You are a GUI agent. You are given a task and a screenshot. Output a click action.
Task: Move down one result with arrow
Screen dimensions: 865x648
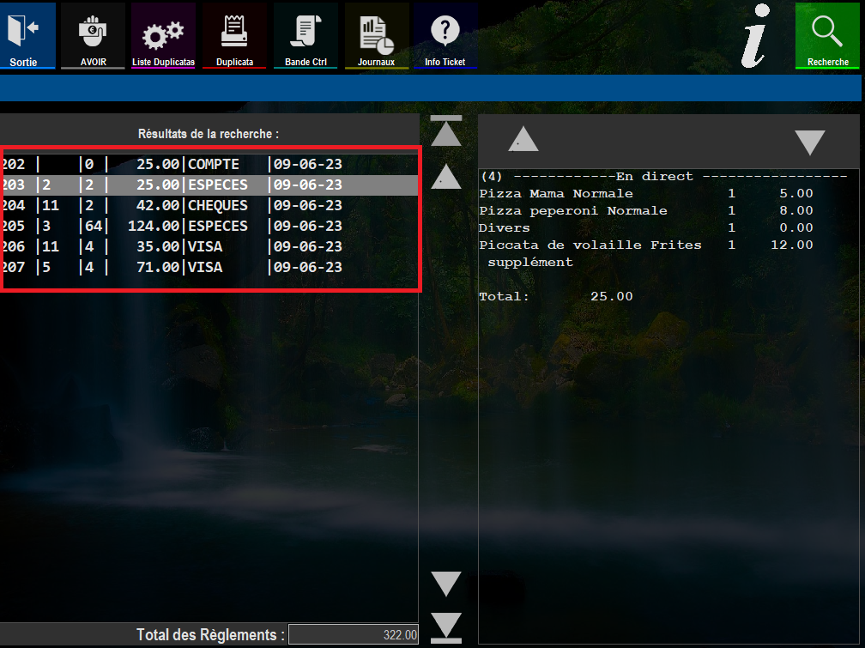pos(445,584)
